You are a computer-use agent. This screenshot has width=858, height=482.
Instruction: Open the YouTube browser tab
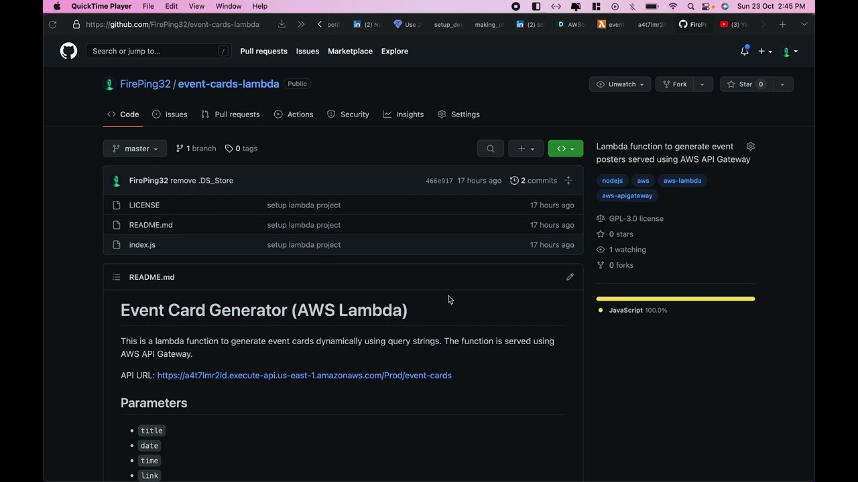coord(733,24)
